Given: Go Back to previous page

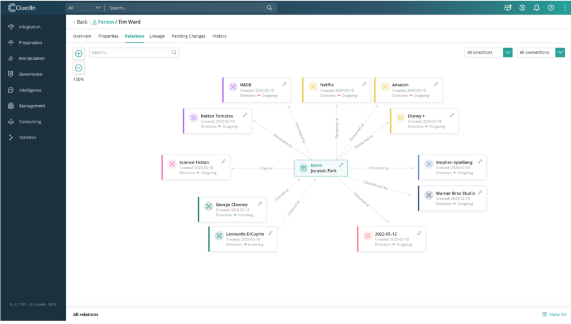Looking at the screenshot, I should pyautogui.click(x=80, y=22).
